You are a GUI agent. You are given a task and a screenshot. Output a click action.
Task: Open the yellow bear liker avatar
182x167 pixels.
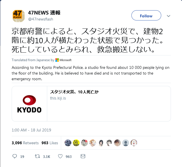tap(76, 143)
